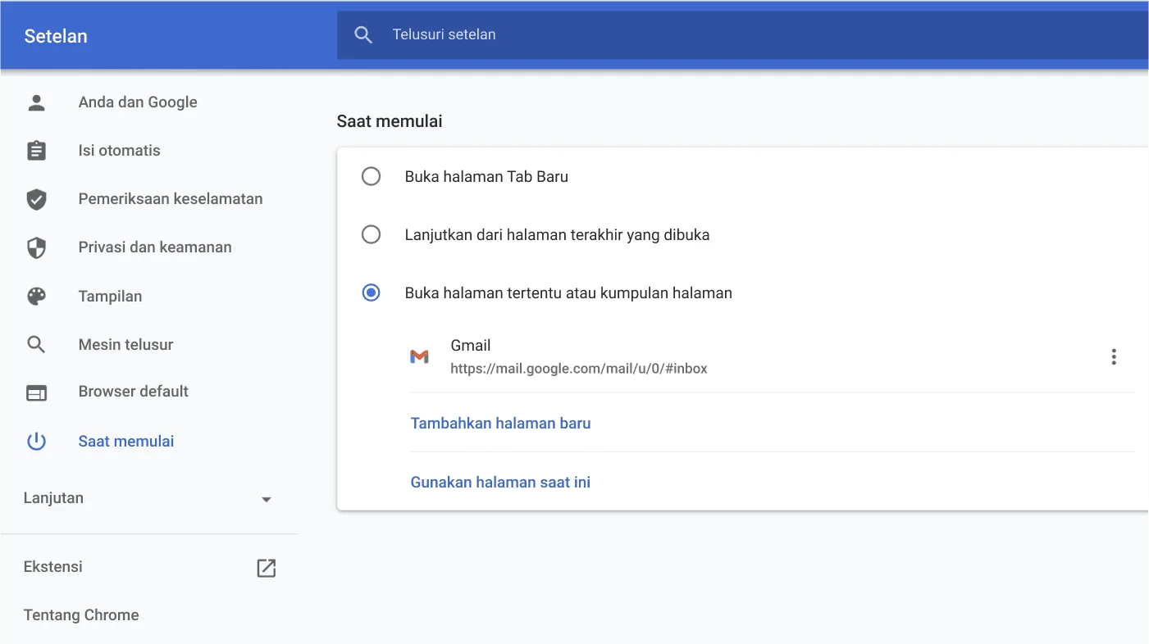The width and height of the screenshot is (1149, 644).
Task: Open the Browser default section
Action: pos(133,392)
